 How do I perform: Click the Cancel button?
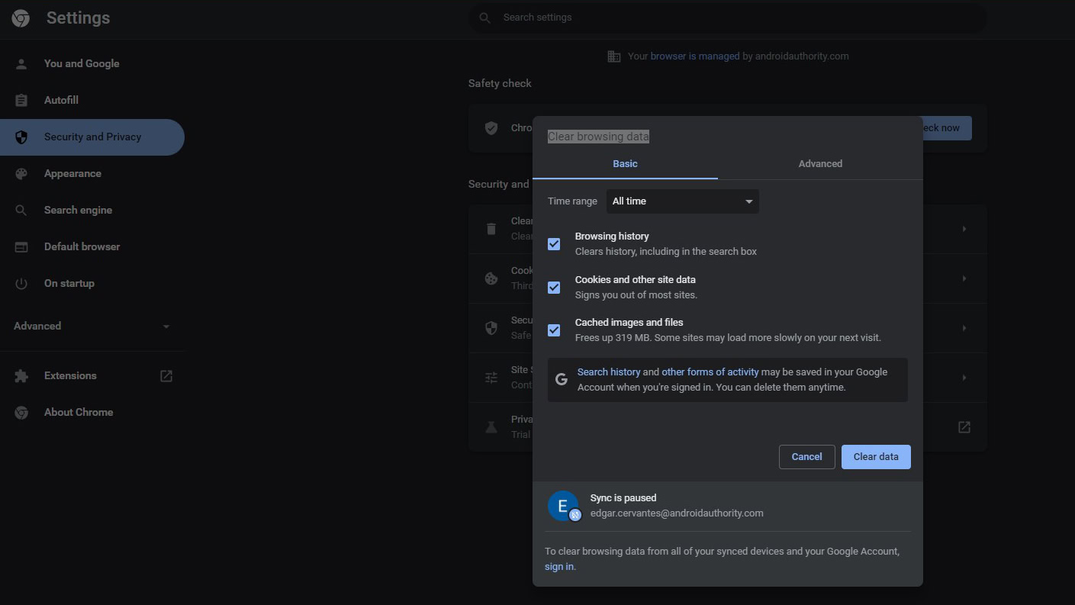tap(806, 457)
